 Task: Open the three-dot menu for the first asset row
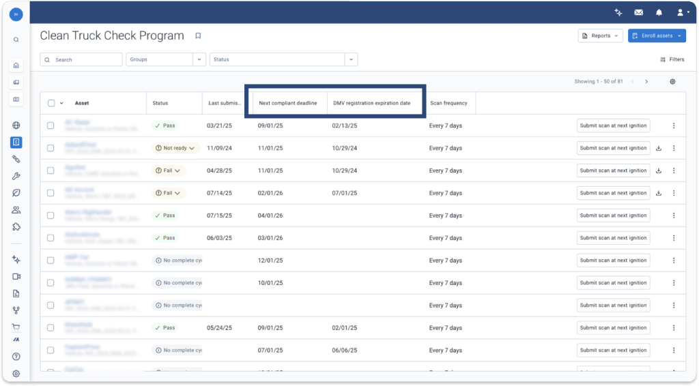pos(674,125)
